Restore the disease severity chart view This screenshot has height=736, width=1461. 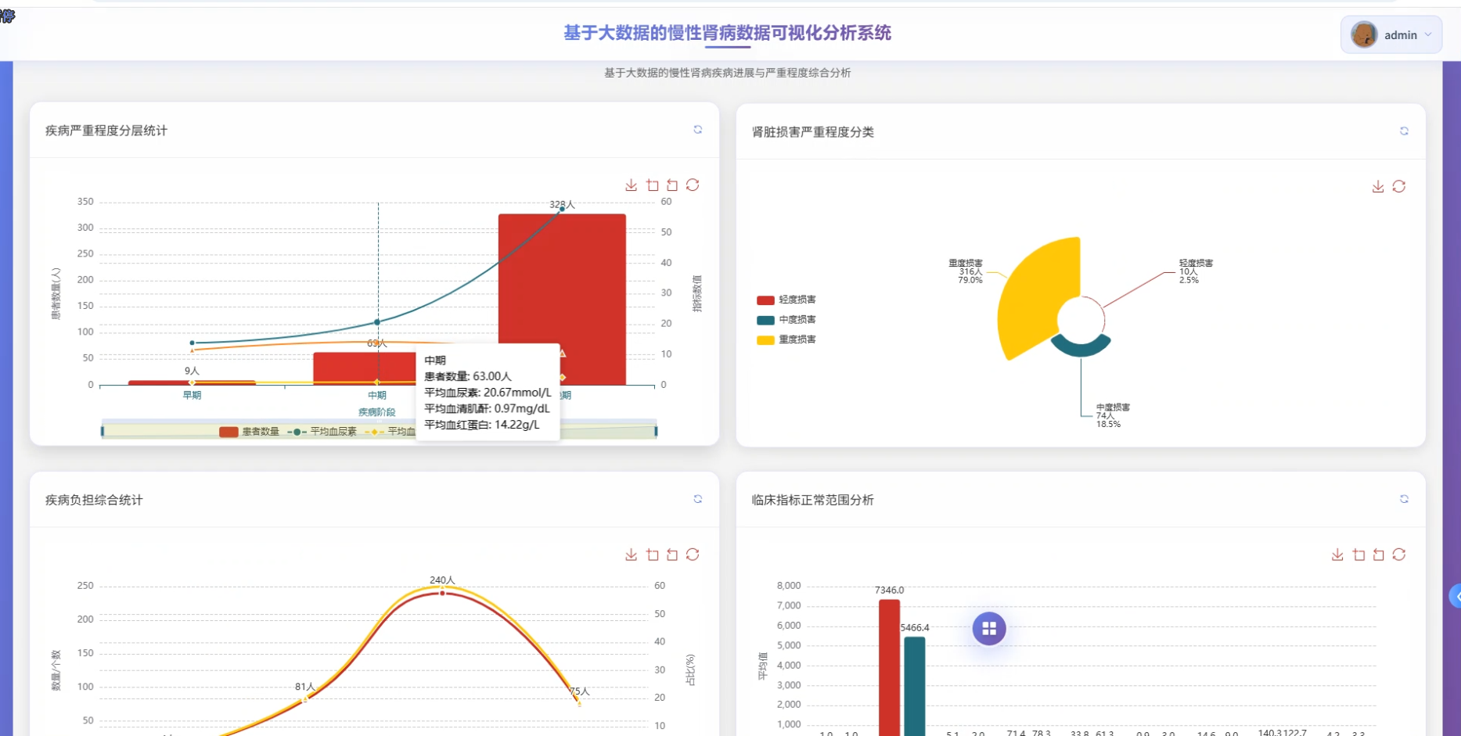693,185
